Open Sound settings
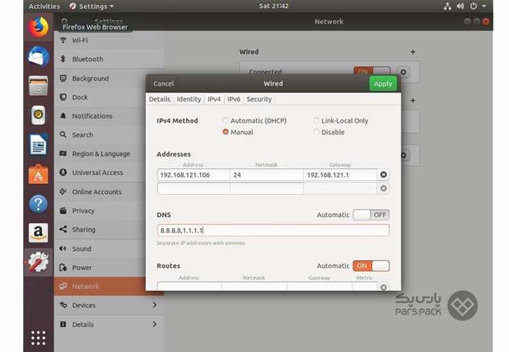This screenshot has width=509, height=352. coord(109,249)
